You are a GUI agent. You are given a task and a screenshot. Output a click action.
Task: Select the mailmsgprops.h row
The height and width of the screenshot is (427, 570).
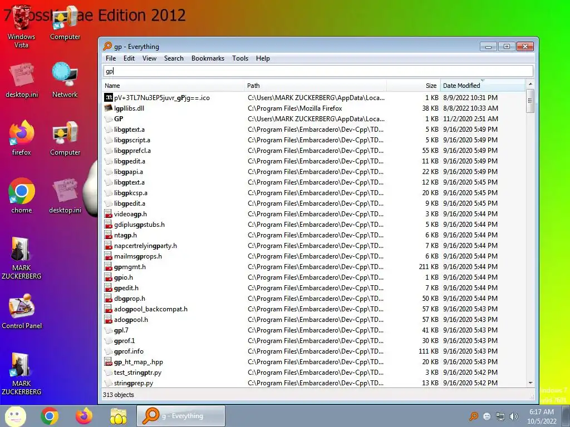tap(314, 256)
